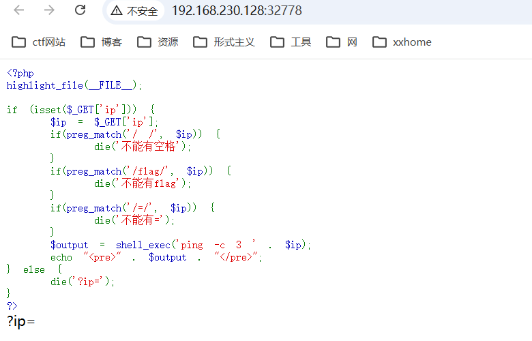Click the 不安全 security warning badge

coord(134,11)
